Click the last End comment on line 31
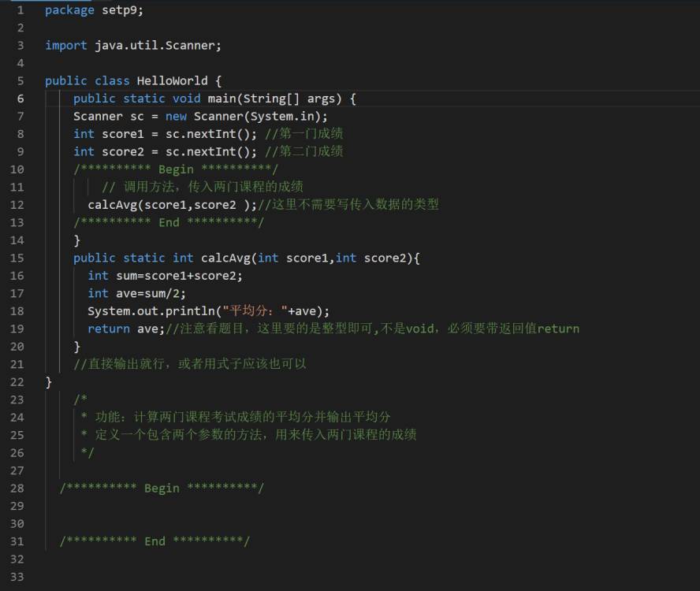700x591 pixels. tap(155, 541)
